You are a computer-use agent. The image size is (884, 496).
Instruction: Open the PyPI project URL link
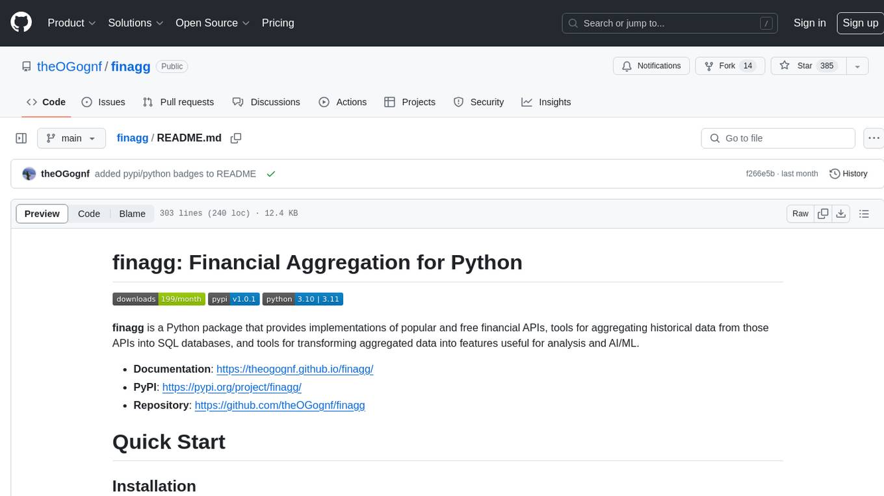[231, 388]
